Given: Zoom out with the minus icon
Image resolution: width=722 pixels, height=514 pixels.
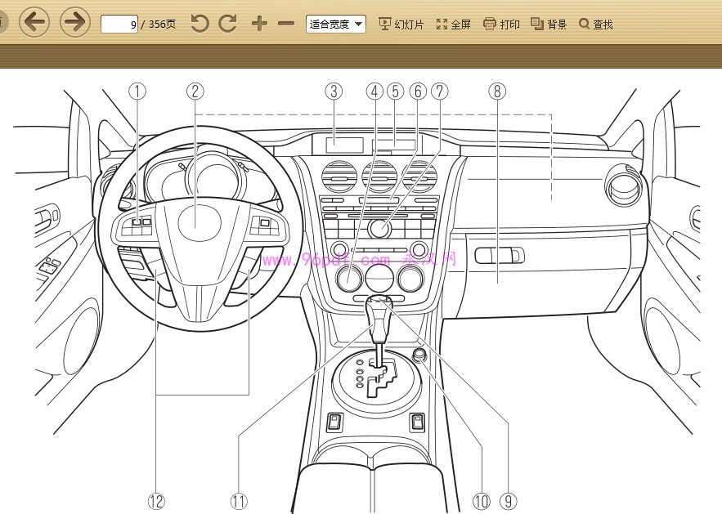Looking at the screenshot, I should (x=286, y=23).
